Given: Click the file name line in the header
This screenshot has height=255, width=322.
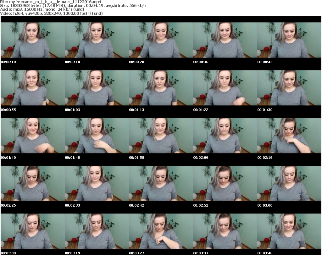Looking at the screenshot, I should 51,2.
